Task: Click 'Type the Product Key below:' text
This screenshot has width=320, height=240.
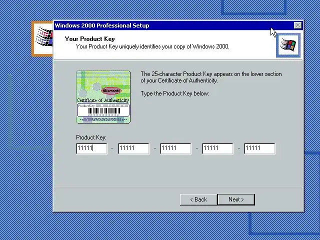Action: [x=174, y=93]
